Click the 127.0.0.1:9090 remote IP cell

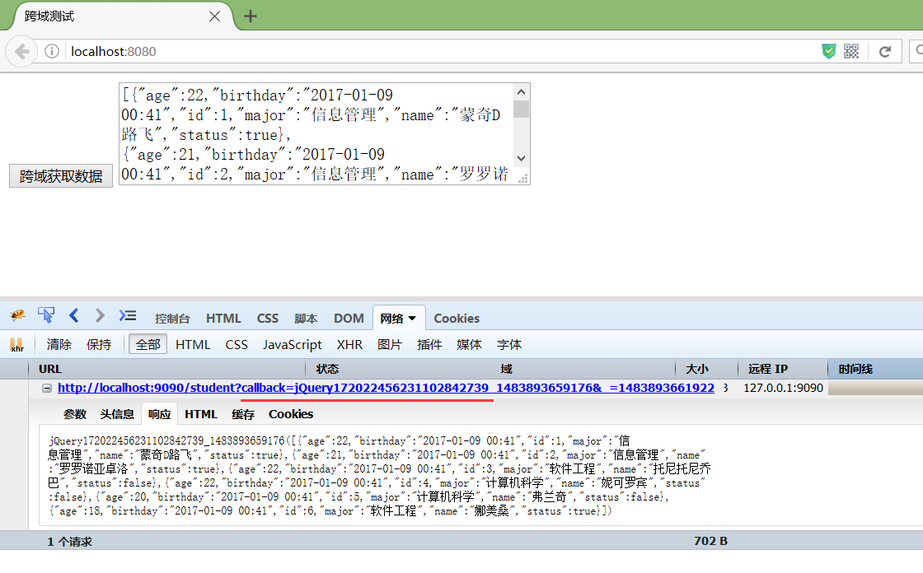(x=783, y=389)
